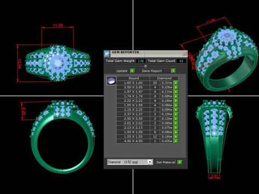Click the green arrow for 0.11tw row
259x194 pixels.
coord(176,92)
